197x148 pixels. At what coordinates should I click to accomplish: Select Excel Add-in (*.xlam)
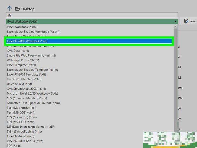(x=20, y=136)
